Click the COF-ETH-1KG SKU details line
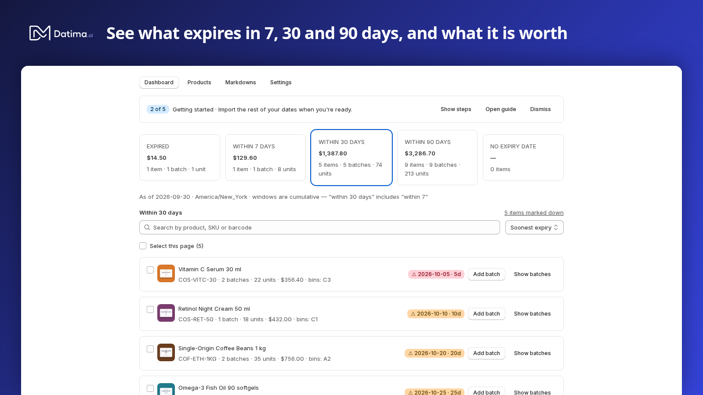 (254, 359)
